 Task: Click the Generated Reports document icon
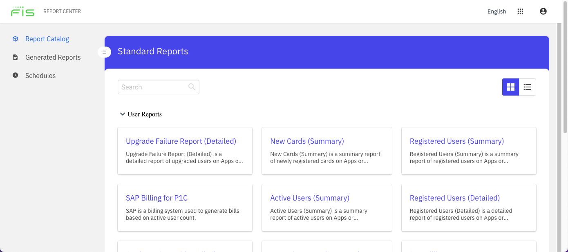[15, 57]
